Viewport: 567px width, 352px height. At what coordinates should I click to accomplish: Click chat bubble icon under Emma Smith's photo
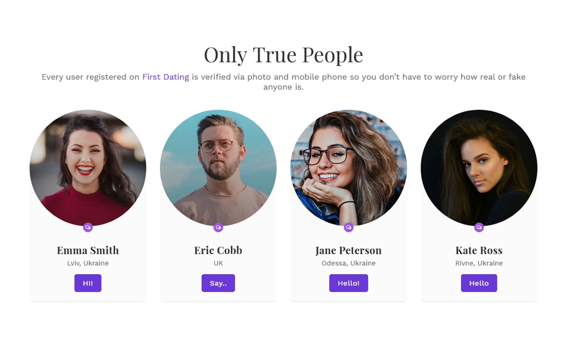(x=88, y=227)
